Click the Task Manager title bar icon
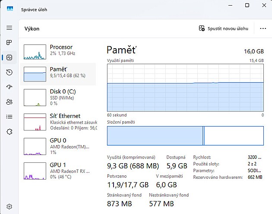 coord(10,9)
